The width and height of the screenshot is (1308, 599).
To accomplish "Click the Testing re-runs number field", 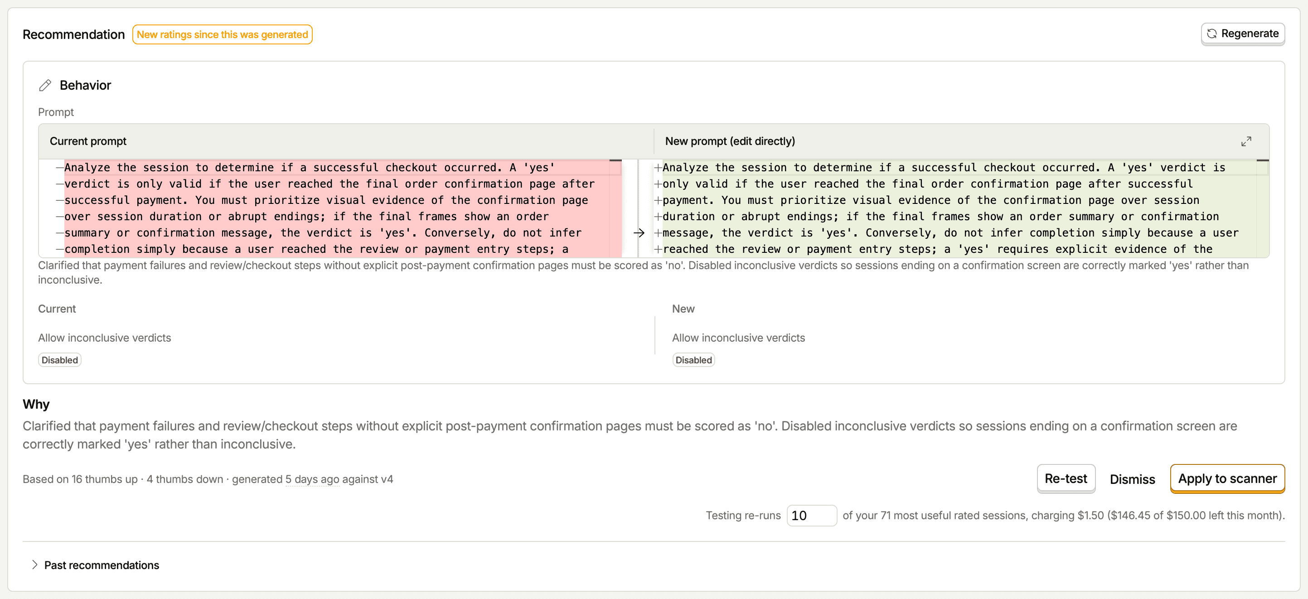I will pyautogui.click(x=811, y=515).
